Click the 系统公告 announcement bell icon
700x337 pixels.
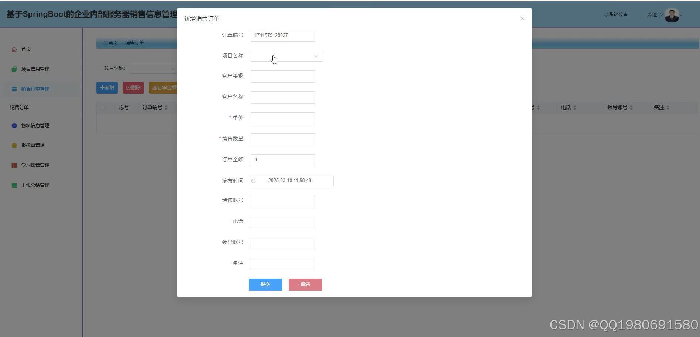pos(606,14)
